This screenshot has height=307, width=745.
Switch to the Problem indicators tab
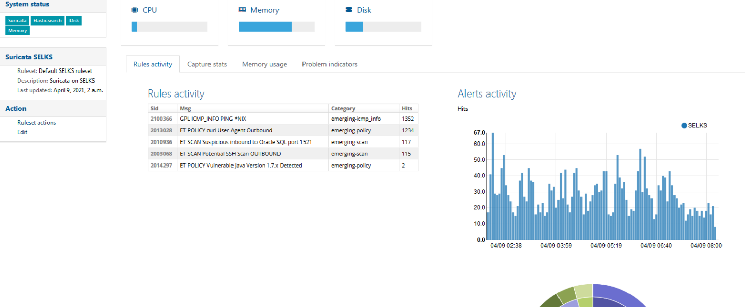tap(330, 64)
